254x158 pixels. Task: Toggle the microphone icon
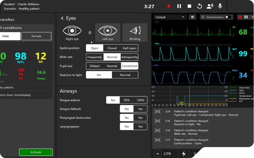(220, 6)
